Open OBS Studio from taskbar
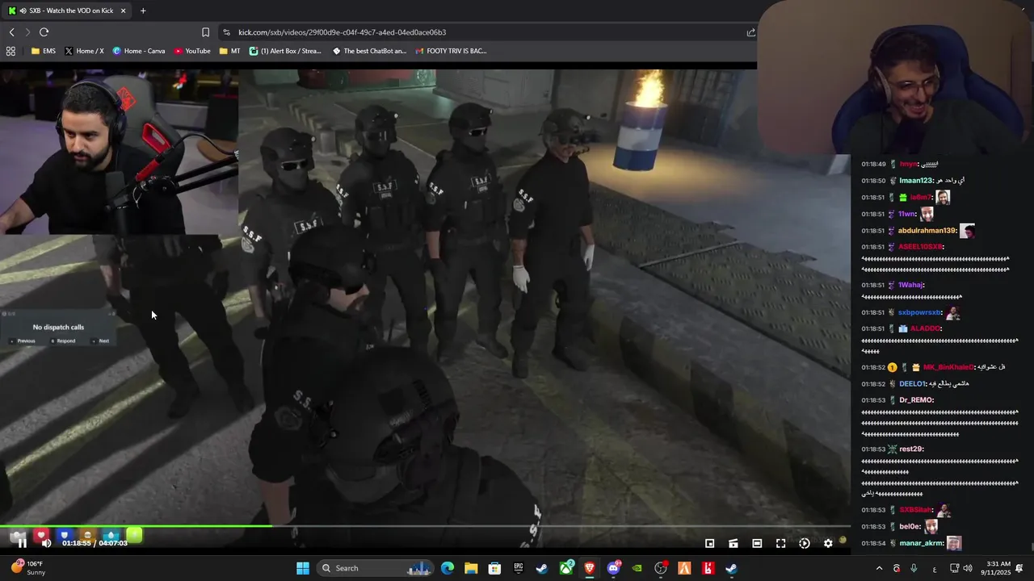 (x=661, y=568)
